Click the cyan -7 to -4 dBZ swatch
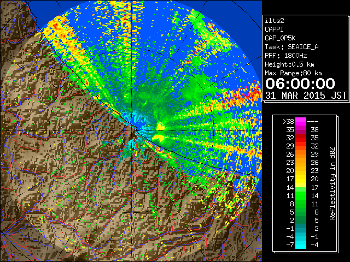The image size is (350, 262). point(301,245)
